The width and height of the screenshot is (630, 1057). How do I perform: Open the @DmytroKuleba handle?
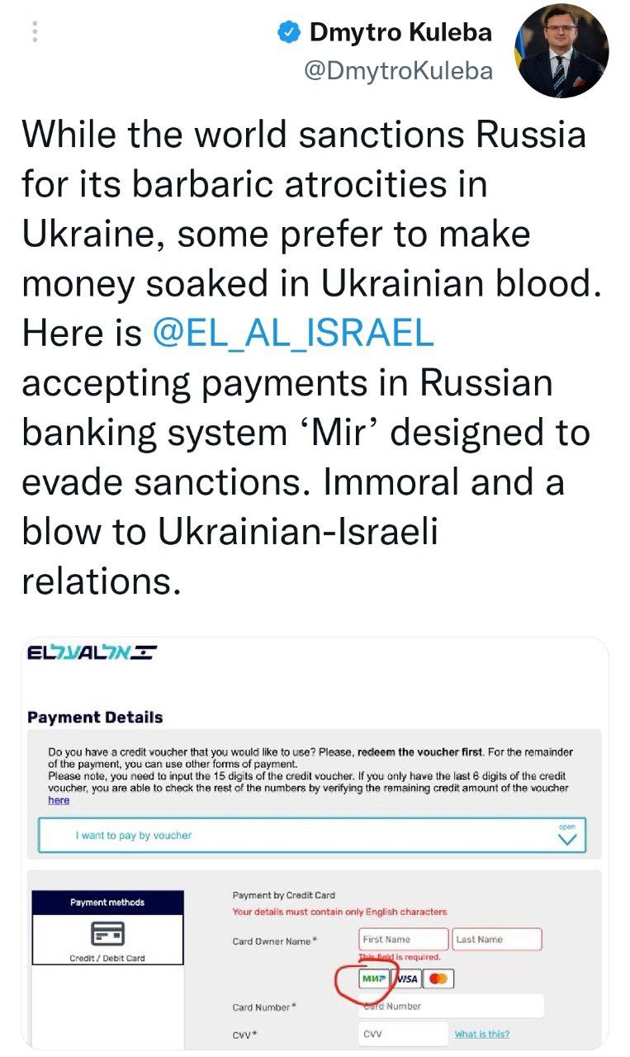(x=399, y=72)
